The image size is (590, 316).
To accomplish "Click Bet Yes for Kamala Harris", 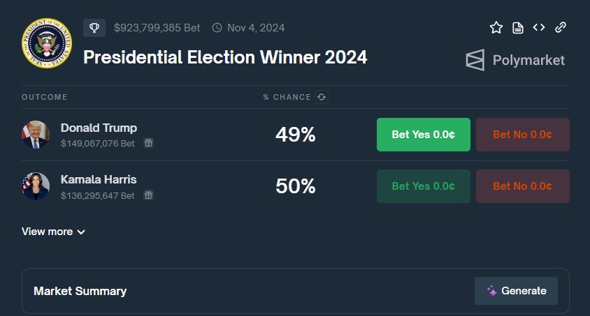I will pos(424,186).
